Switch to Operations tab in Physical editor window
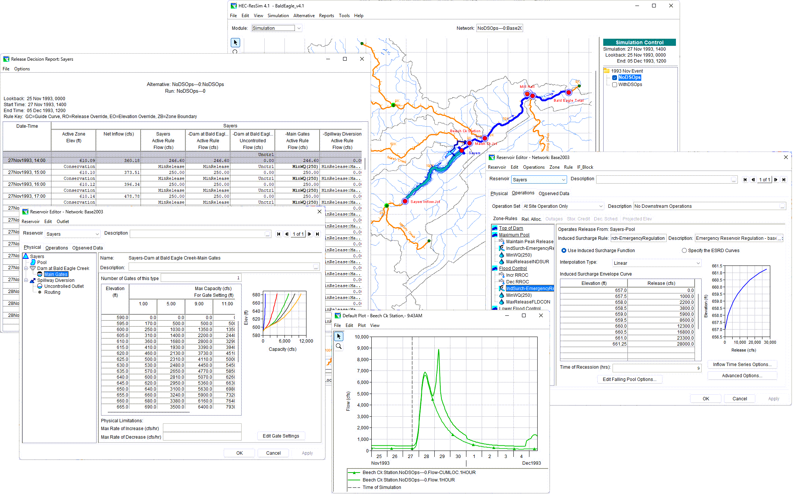The image size is (793, 496). pyautogui.click(x=57, y=248)
